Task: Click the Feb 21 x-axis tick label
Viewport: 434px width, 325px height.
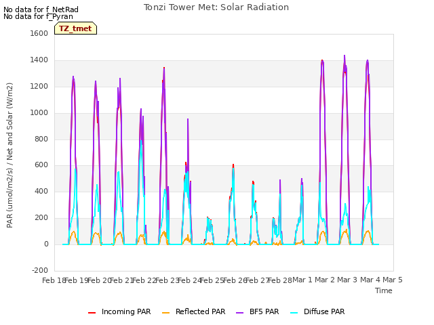Action: pos(121,280)
